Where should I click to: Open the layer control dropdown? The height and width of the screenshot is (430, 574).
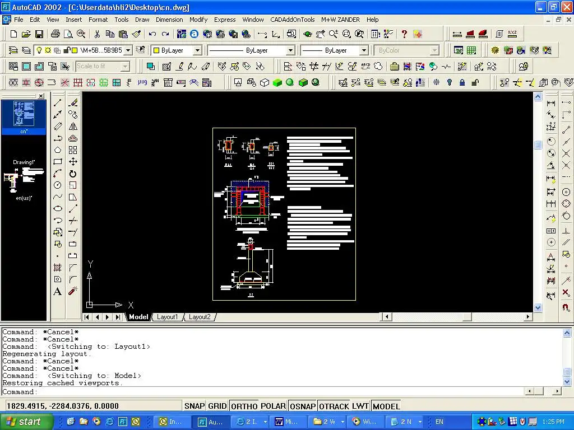click(128, 50)
